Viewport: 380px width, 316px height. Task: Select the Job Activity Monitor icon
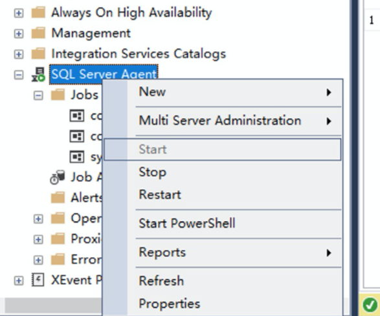coord(58,177)
